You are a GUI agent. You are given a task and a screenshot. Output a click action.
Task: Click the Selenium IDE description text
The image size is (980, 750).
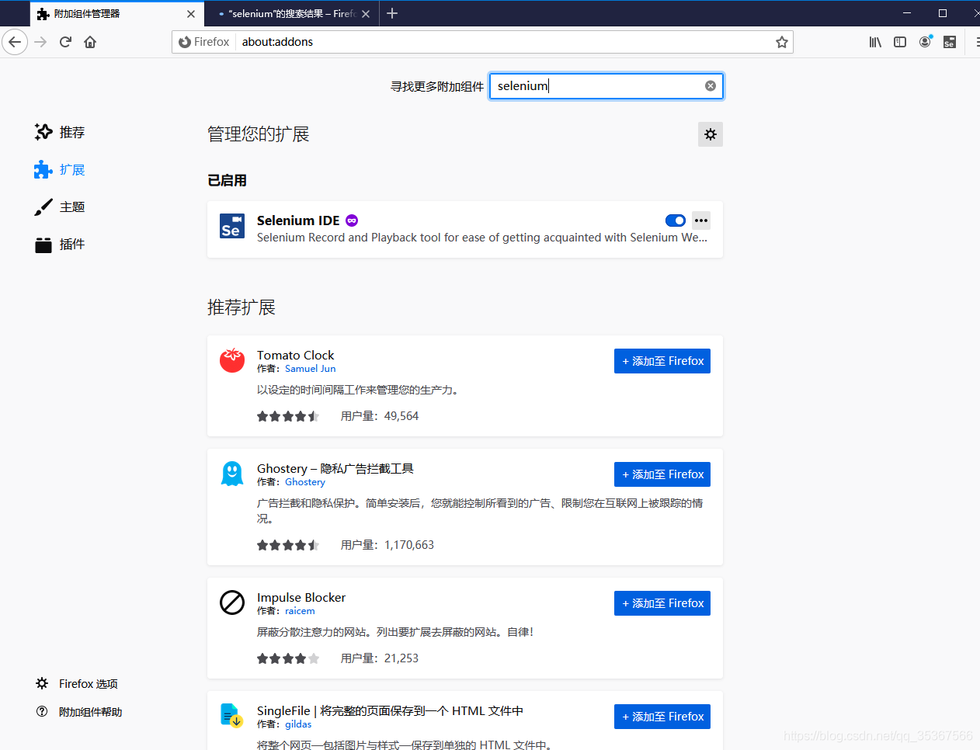tap(482, 238)
